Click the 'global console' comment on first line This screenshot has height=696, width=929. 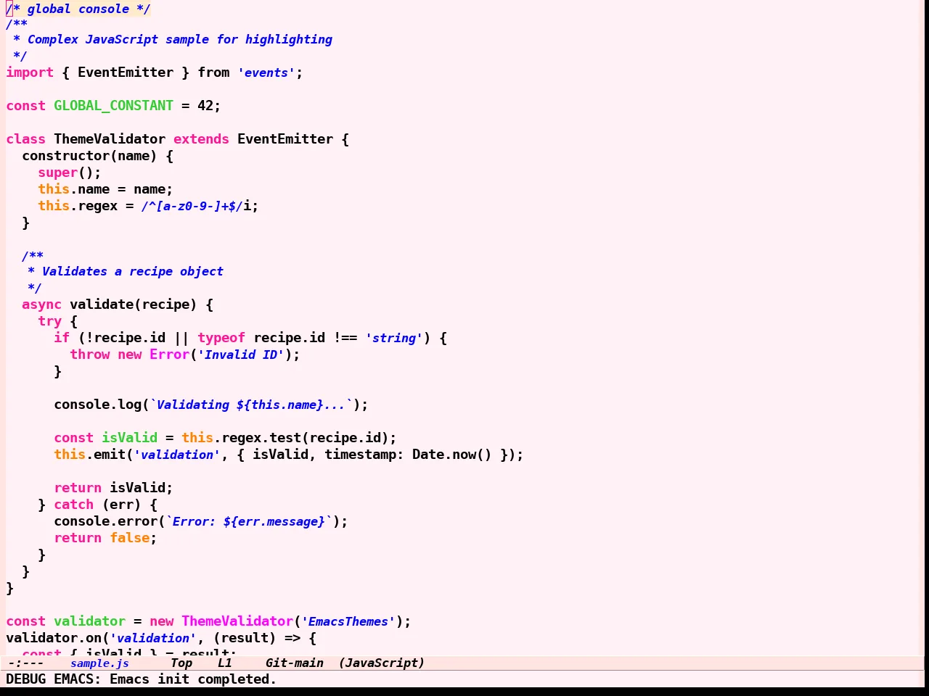(78, 9)
